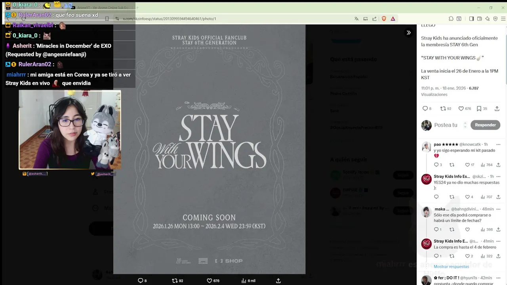Open more options on pao's reply
Screen dimensions: 507x285
tap(498, 144)
